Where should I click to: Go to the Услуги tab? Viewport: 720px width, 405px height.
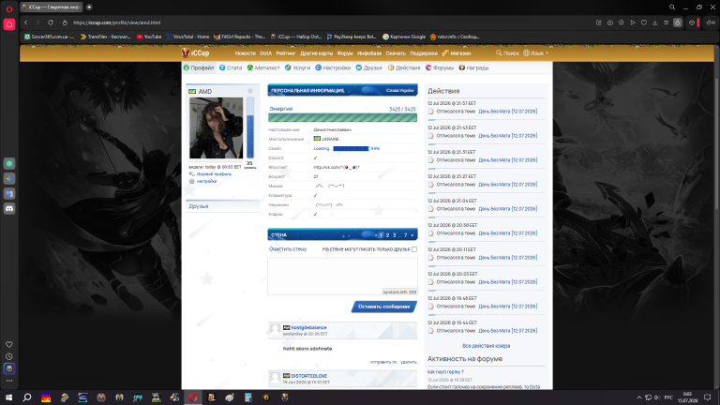297,67
